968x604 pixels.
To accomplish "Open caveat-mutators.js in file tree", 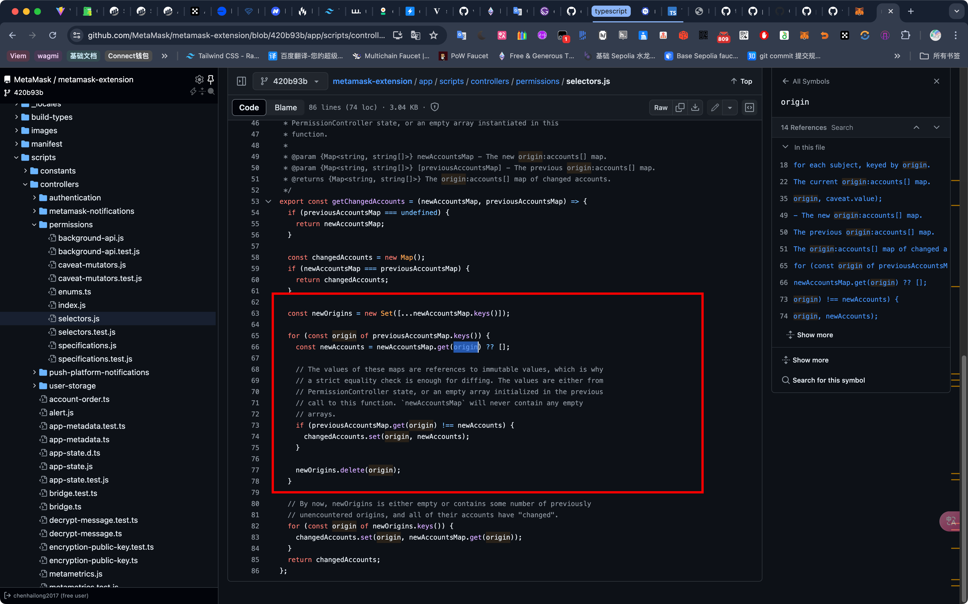I will (x=92, y=265).
